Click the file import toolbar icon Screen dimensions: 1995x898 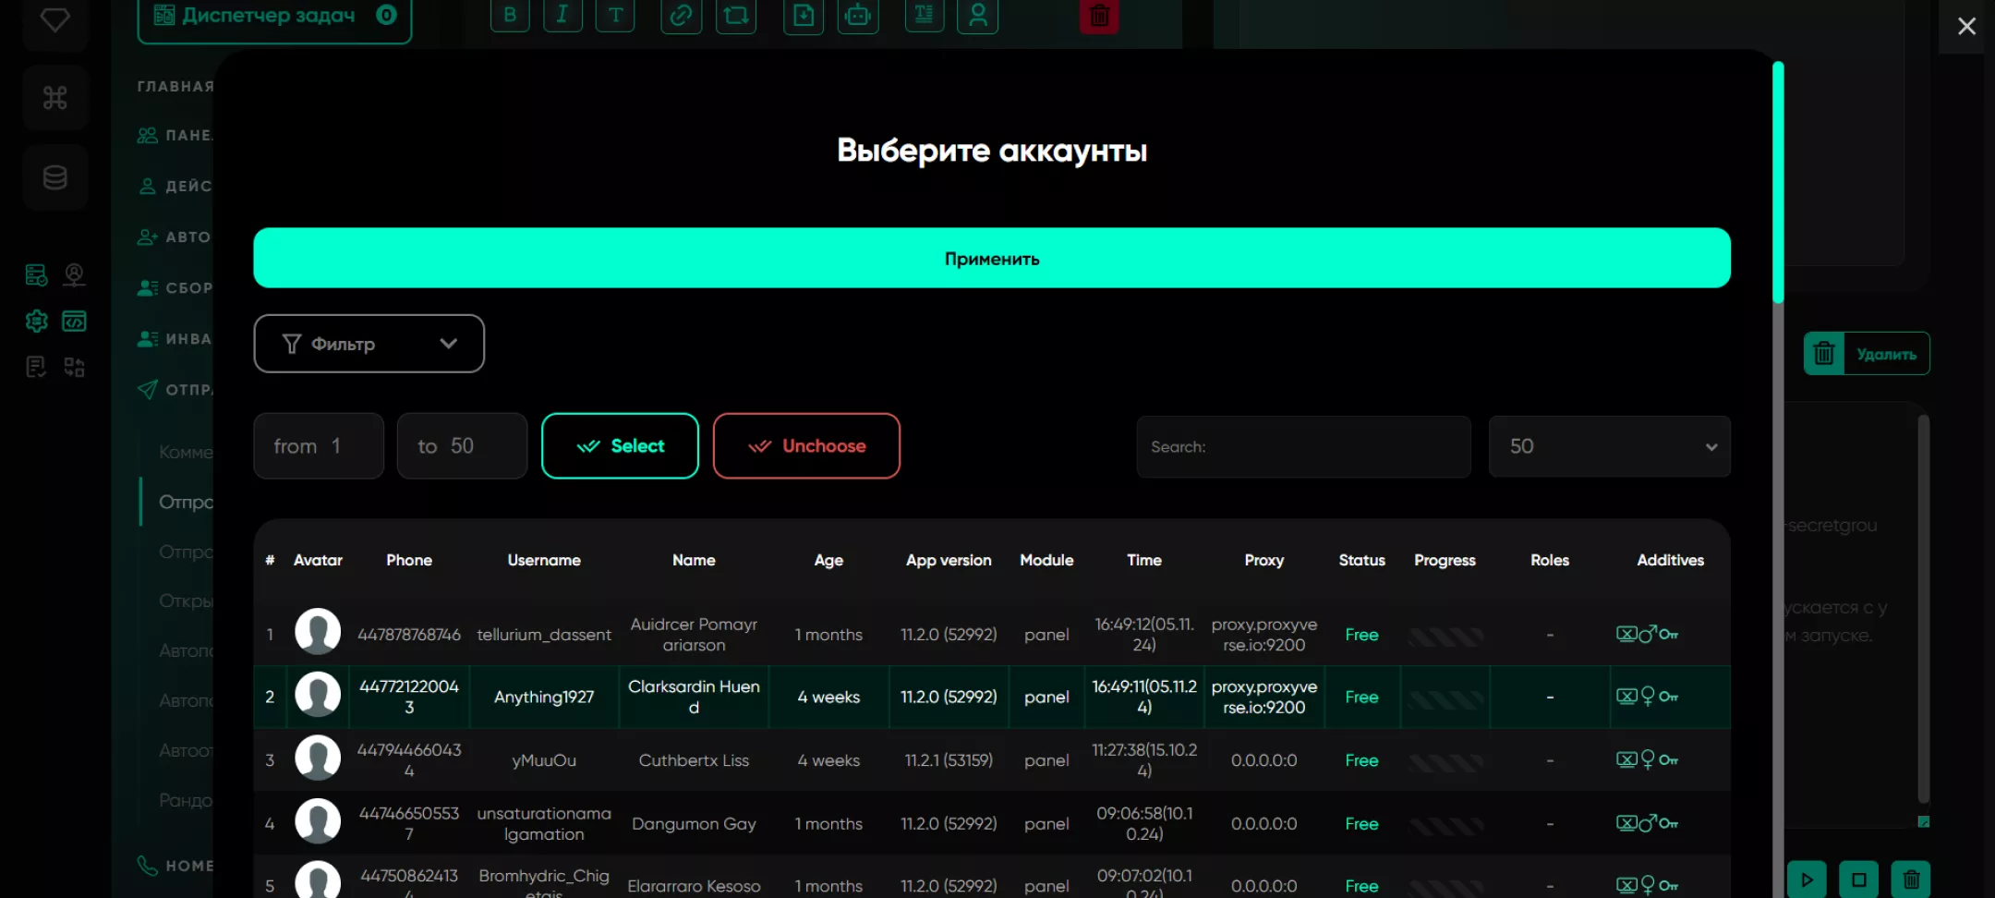click(804, 15)
